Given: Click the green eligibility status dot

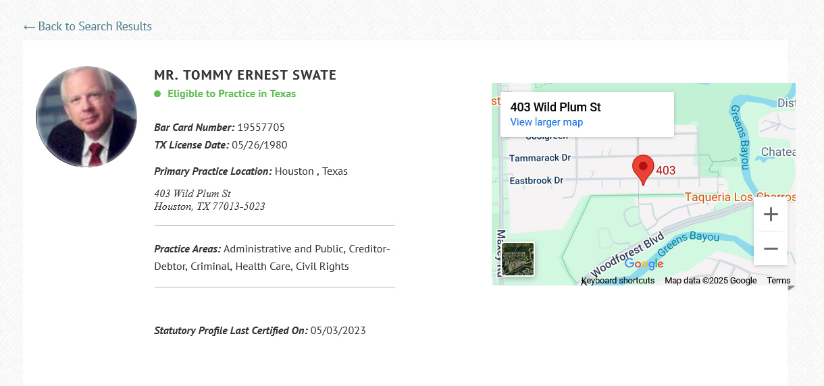Looking at the screenshot, I should coord(157,94).
